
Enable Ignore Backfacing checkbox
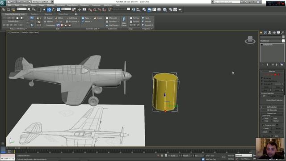pos(262,81)
